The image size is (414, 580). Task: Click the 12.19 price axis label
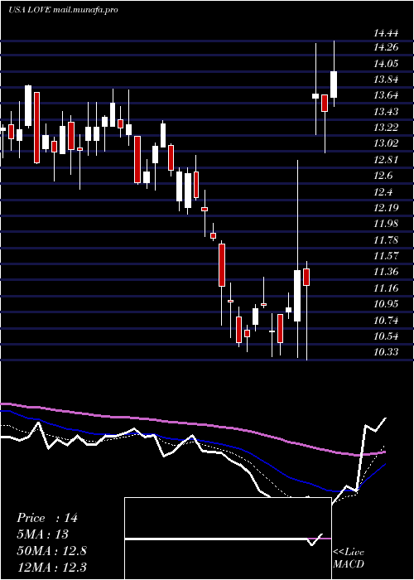point(386,208)
